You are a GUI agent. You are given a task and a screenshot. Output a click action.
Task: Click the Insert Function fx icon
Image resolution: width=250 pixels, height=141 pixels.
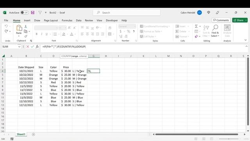click(37, 47)
